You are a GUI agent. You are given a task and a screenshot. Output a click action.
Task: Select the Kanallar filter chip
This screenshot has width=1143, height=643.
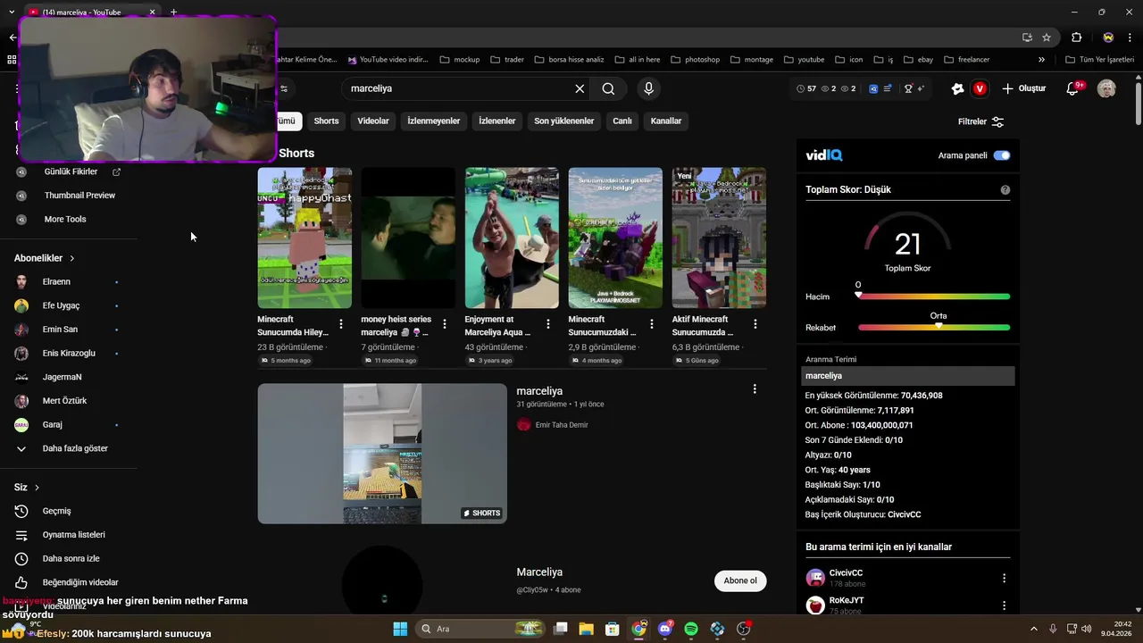pos(666,121)
